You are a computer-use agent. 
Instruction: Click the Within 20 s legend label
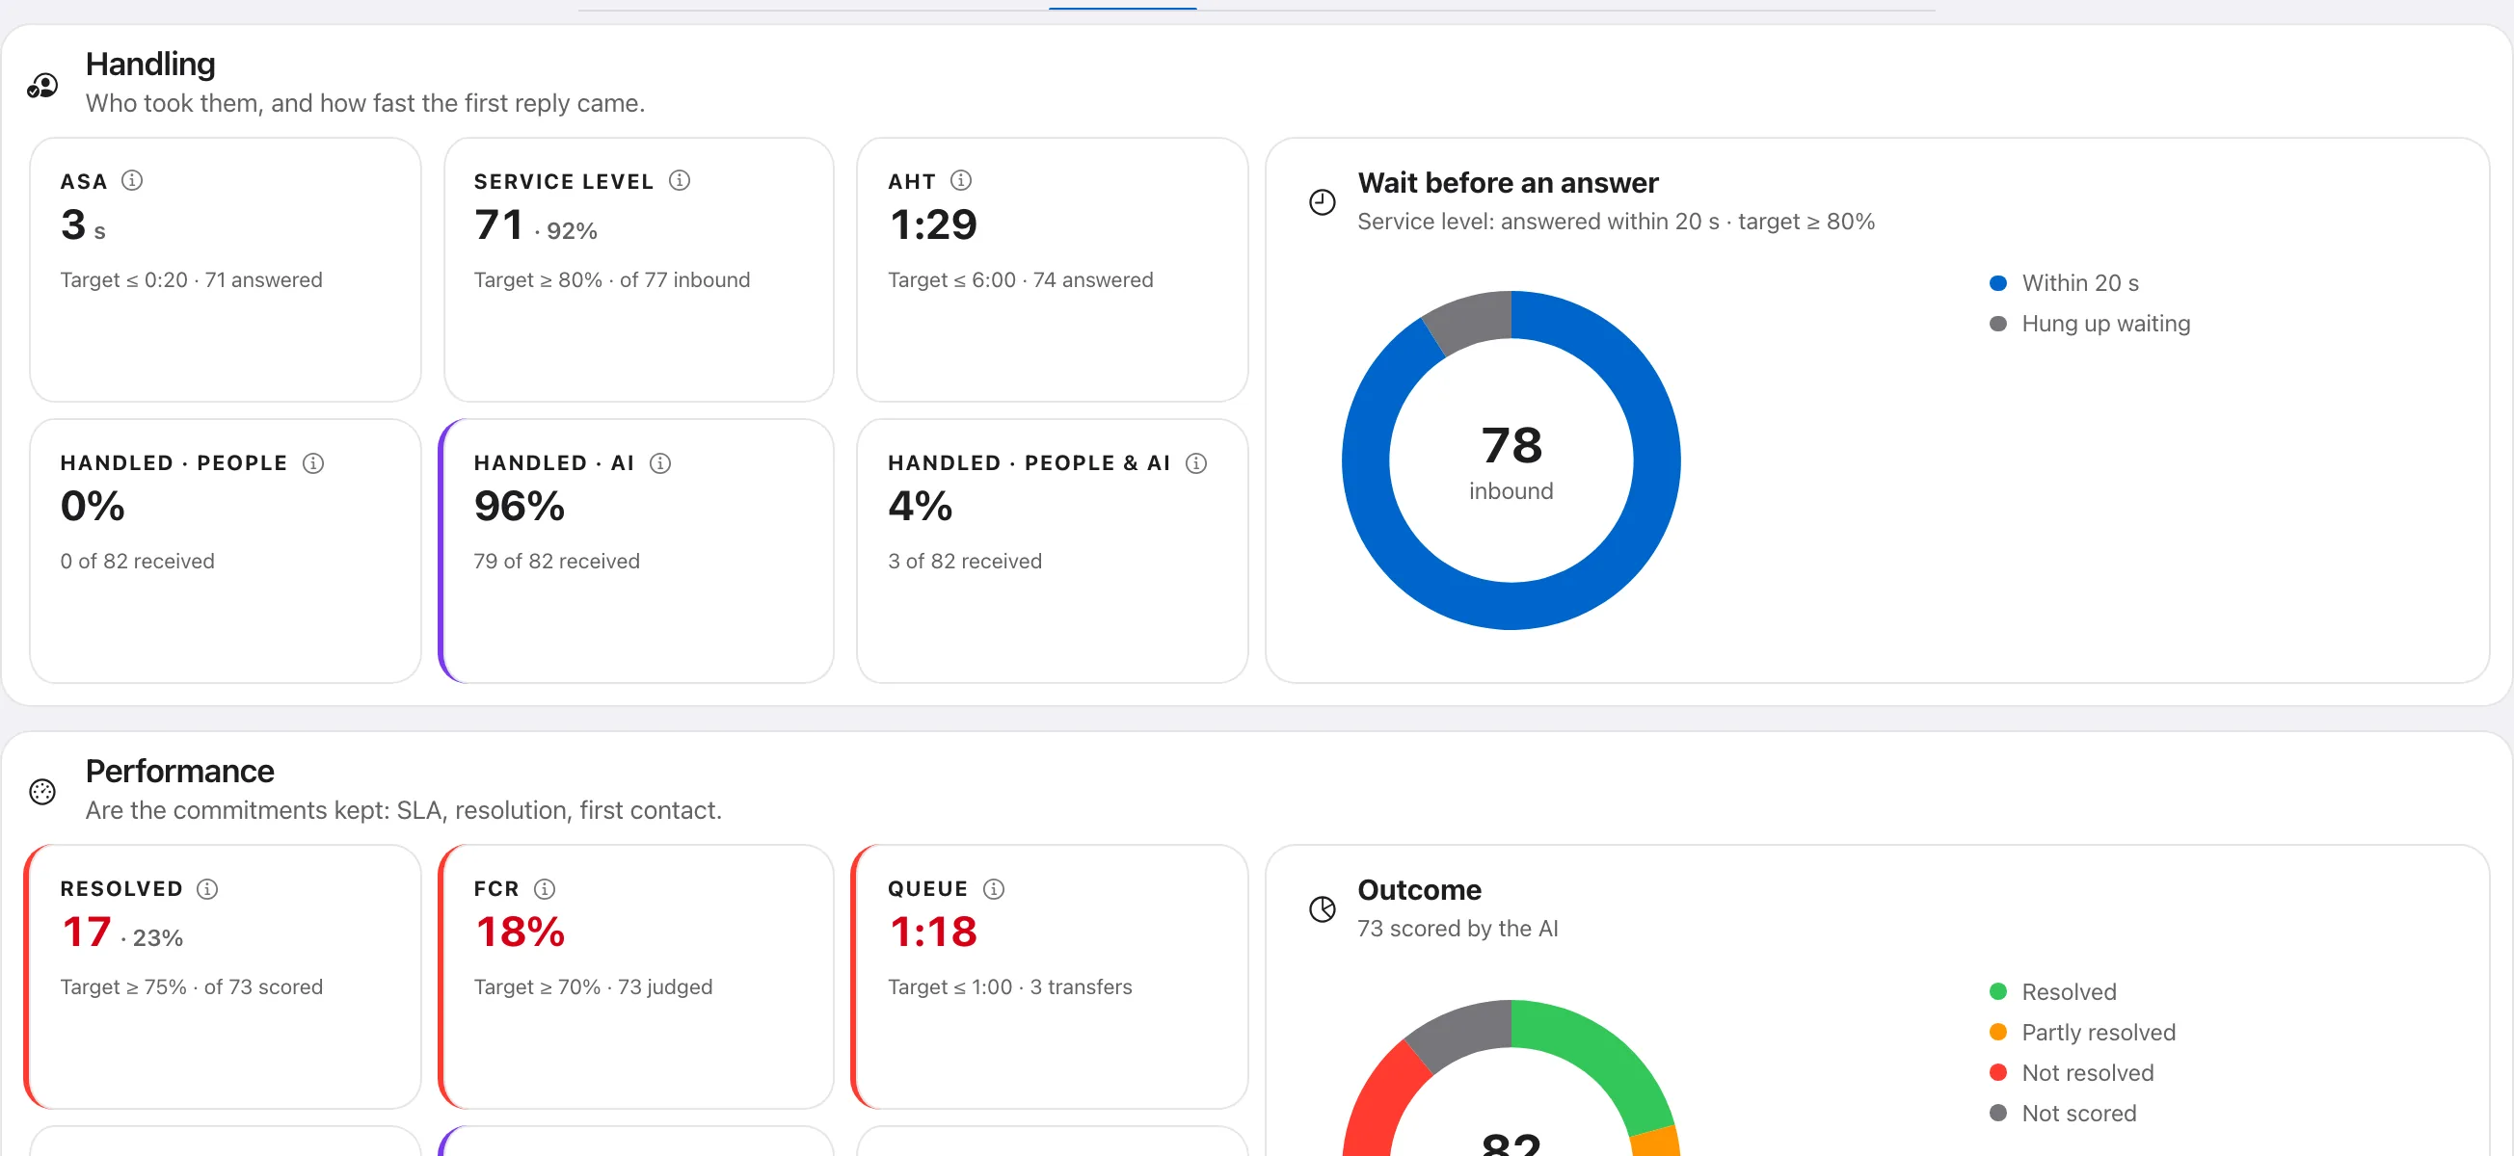point(2079,283)
